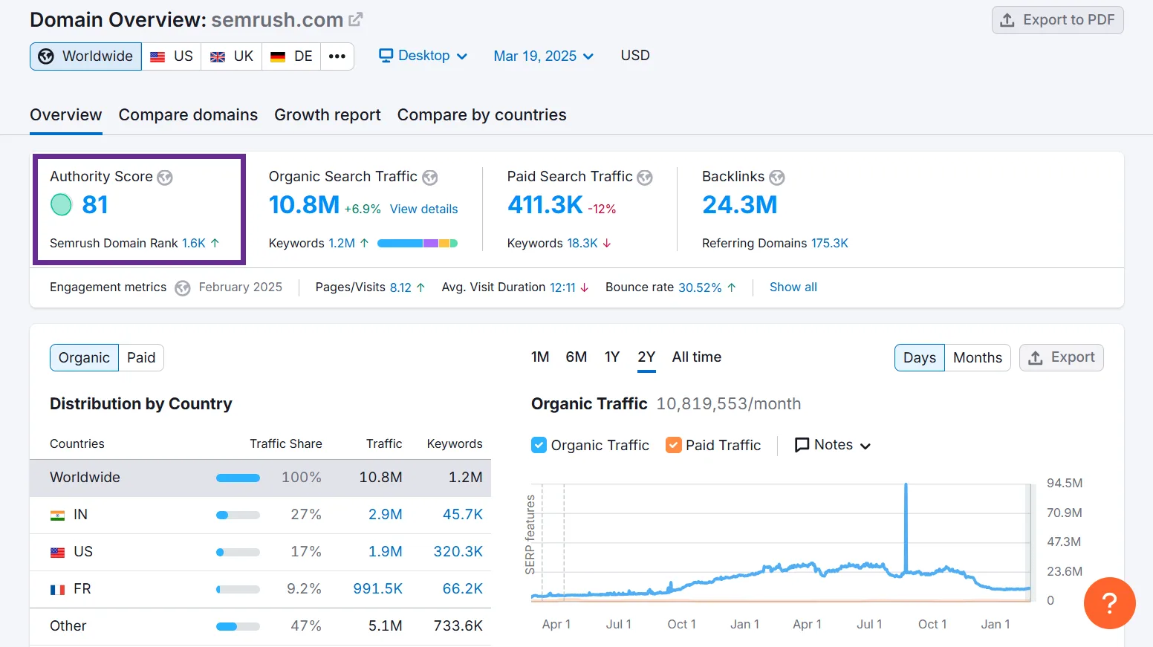Viewport: 1153px width, 647px height.
Task: Click the India flag icon in countries table
Action: point(57,515)
